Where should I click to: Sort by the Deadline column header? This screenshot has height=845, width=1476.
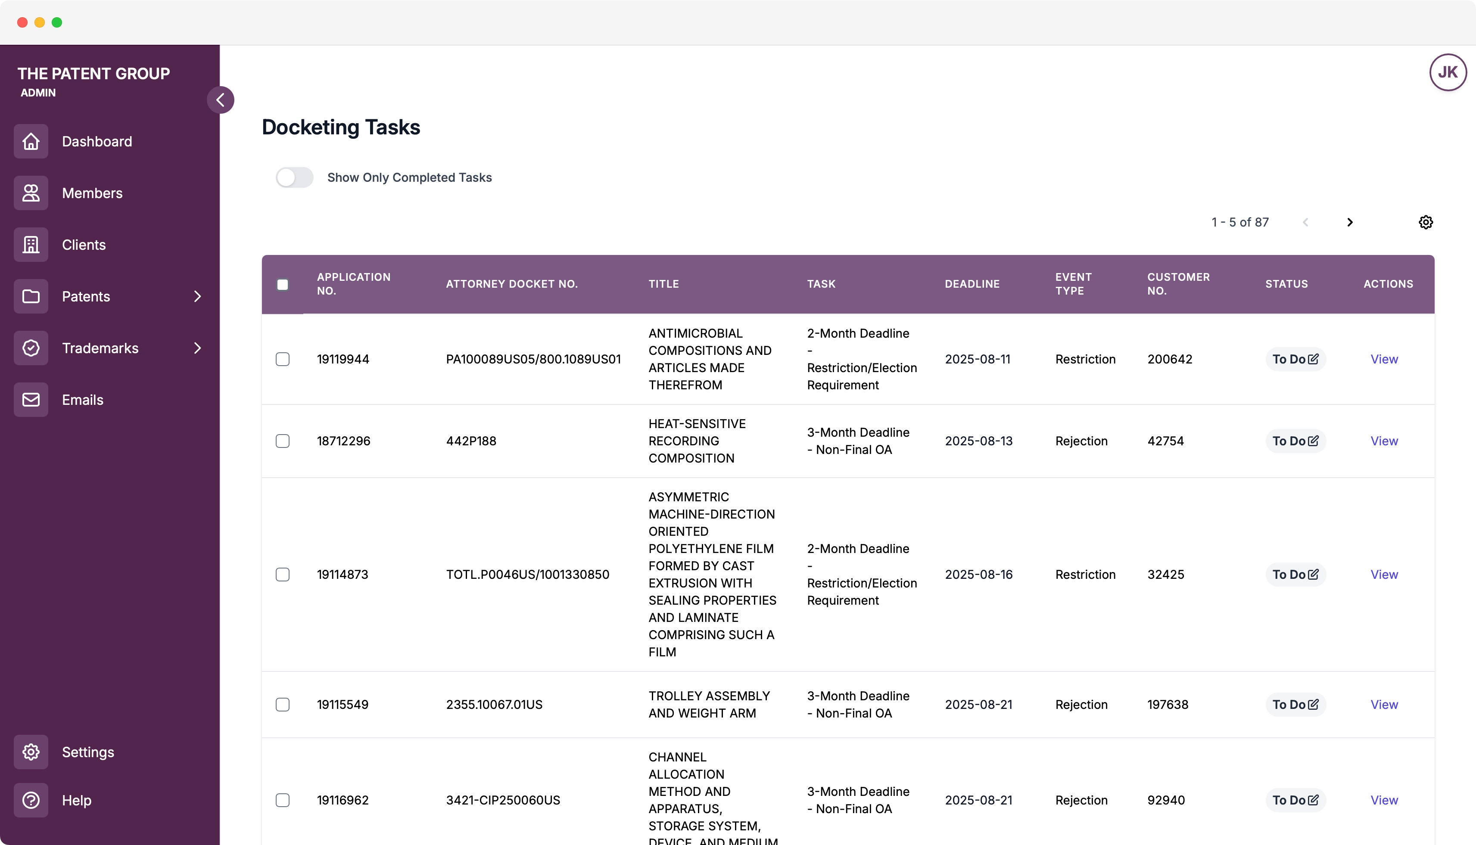tap(972, 284)
